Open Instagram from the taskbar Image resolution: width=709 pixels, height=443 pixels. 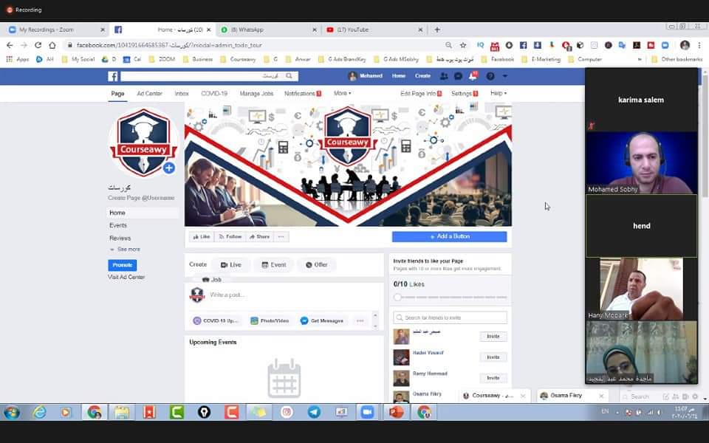287,412
